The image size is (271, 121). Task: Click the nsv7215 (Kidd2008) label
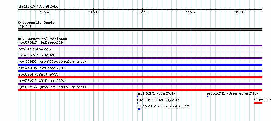[x=35, y=49]
